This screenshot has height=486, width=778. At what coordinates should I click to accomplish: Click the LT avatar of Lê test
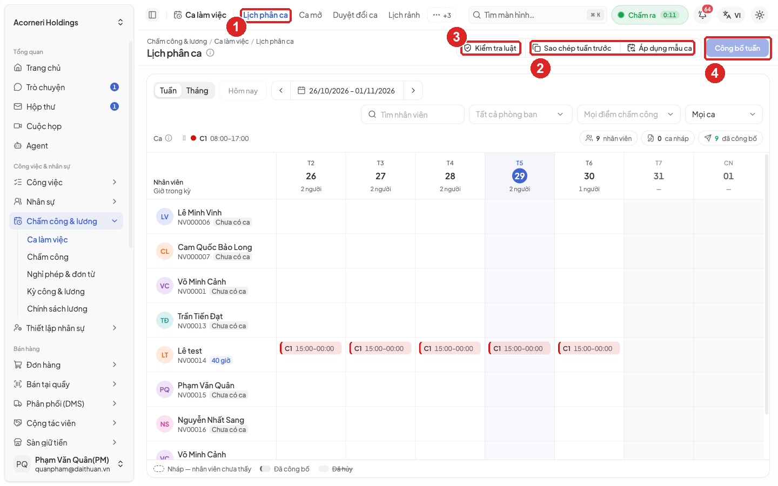[x=165, y=355]
